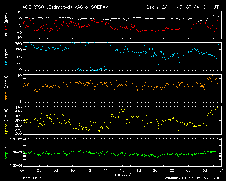Click the "08" hour tick label

56,171
